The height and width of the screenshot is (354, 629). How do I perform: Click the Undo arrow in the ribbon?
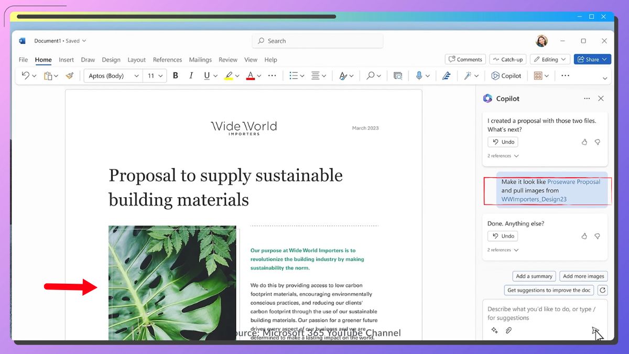(25, 76)
